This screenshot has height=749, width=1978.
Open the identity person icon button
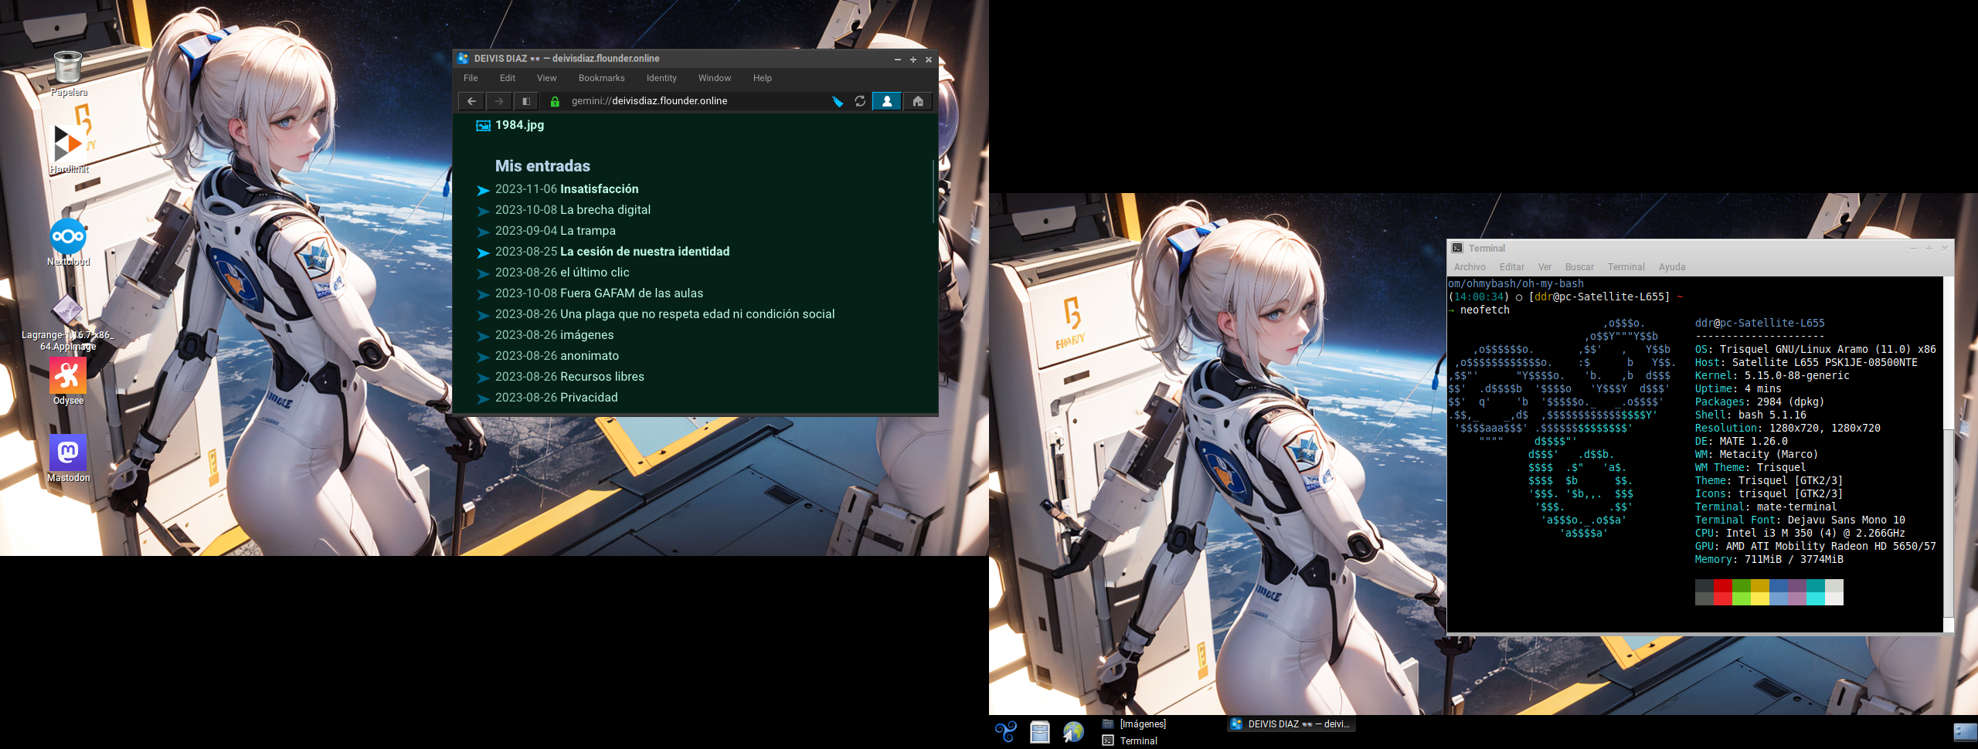(x=887, y=101)
